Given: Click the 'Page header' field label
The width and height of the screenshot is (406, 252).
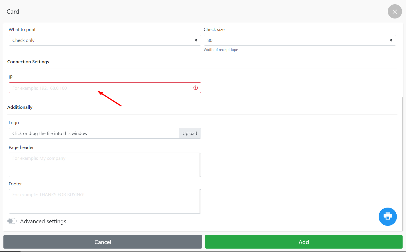Looking at the screenshot, I should (x=21, y=147).
